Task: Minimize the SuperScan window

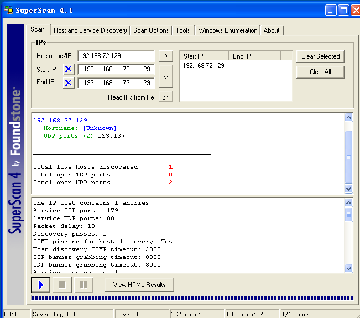Action: 331,11
